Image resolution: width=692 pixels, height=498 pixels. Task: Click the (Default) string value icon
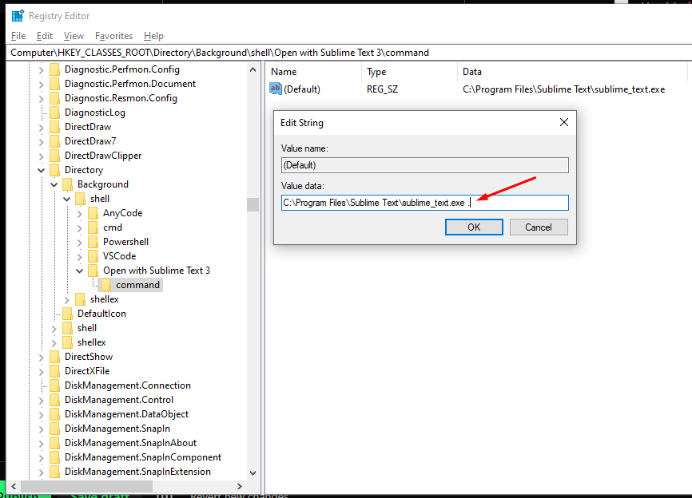276,89
